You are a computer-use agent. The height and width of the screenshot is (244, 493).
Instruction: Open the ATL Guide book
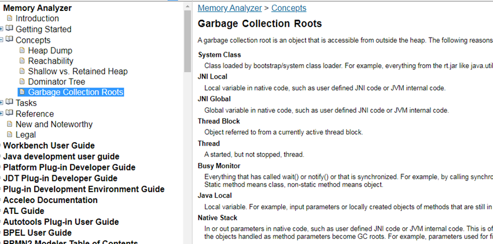24,211
